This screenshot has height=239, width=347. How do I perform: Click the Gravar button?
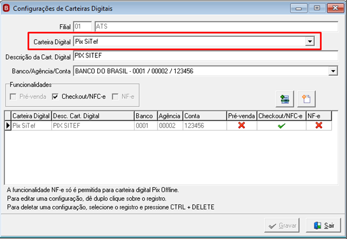(282, 225)
